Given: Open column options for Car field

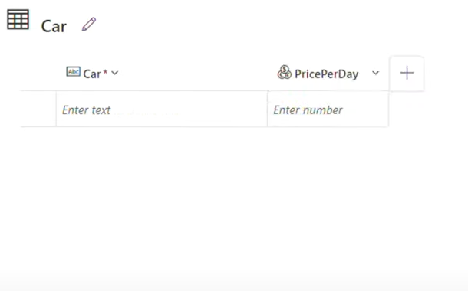Looking at the screenshot, I should click(115, 73).
